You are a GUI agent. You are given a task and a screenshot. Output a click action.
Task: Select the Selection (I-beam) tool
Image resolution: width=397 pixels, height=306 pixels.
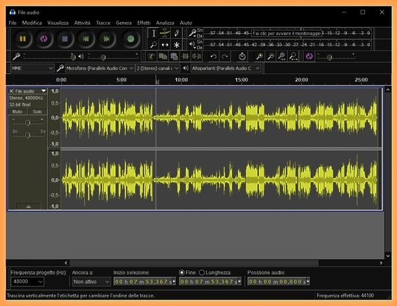(154, 33)
